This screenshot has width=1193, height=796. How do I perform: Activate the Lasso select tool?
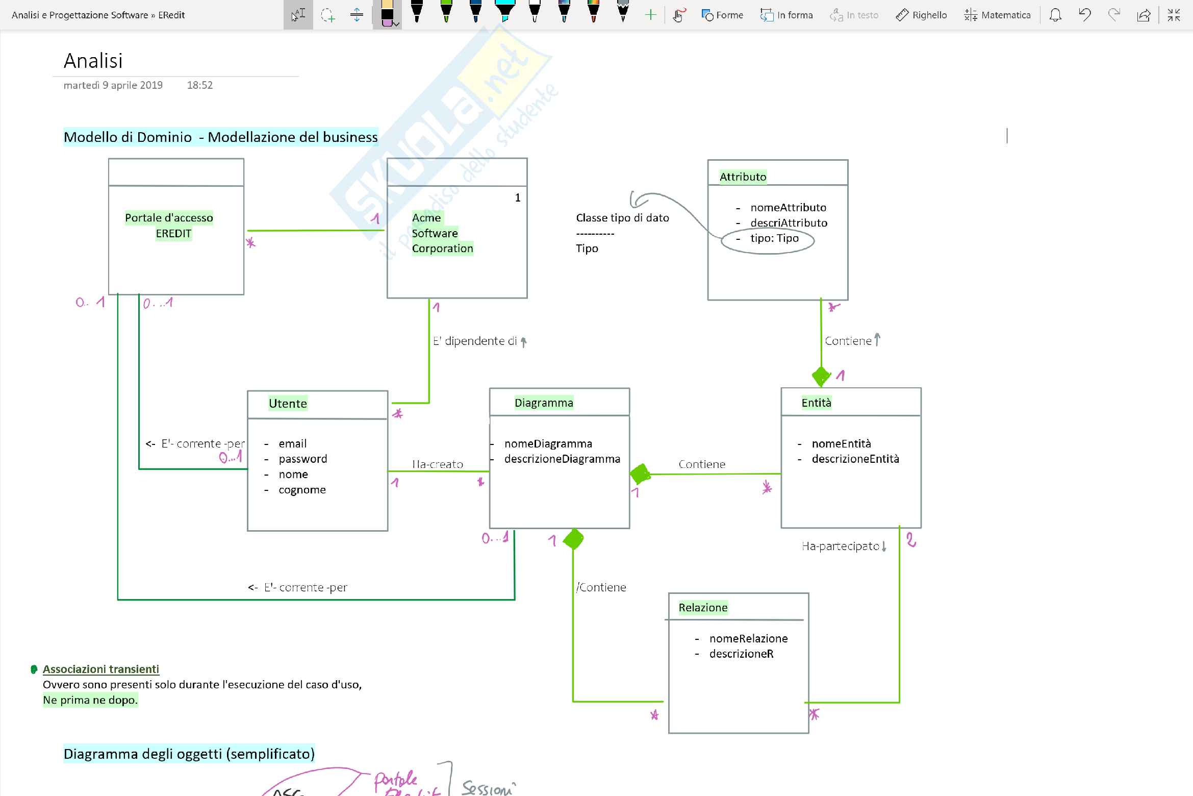(x=328, y=15)
